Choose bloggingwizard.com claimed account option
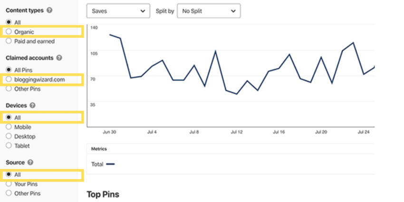The width and height of the screenshot is (404, 202). [9, 79]
